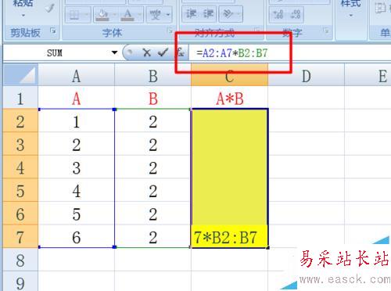Open the 變 phonetic guide dropdown arrow
This screenshot has width=391, height=291.
click(168, 15)
